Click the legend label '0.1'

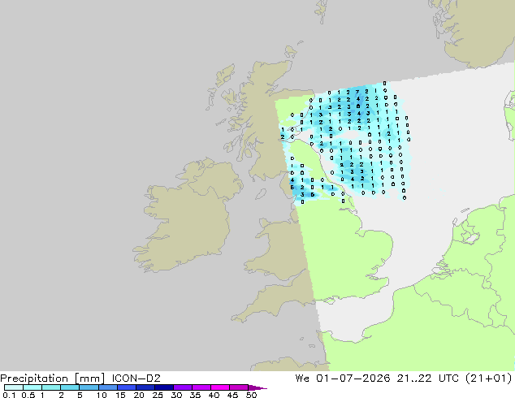click(9, 395)
